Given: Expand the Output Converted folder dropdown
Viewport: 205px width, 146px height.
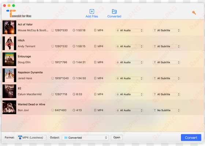Looking at the screenshot, I should click(x=85, y=138).
